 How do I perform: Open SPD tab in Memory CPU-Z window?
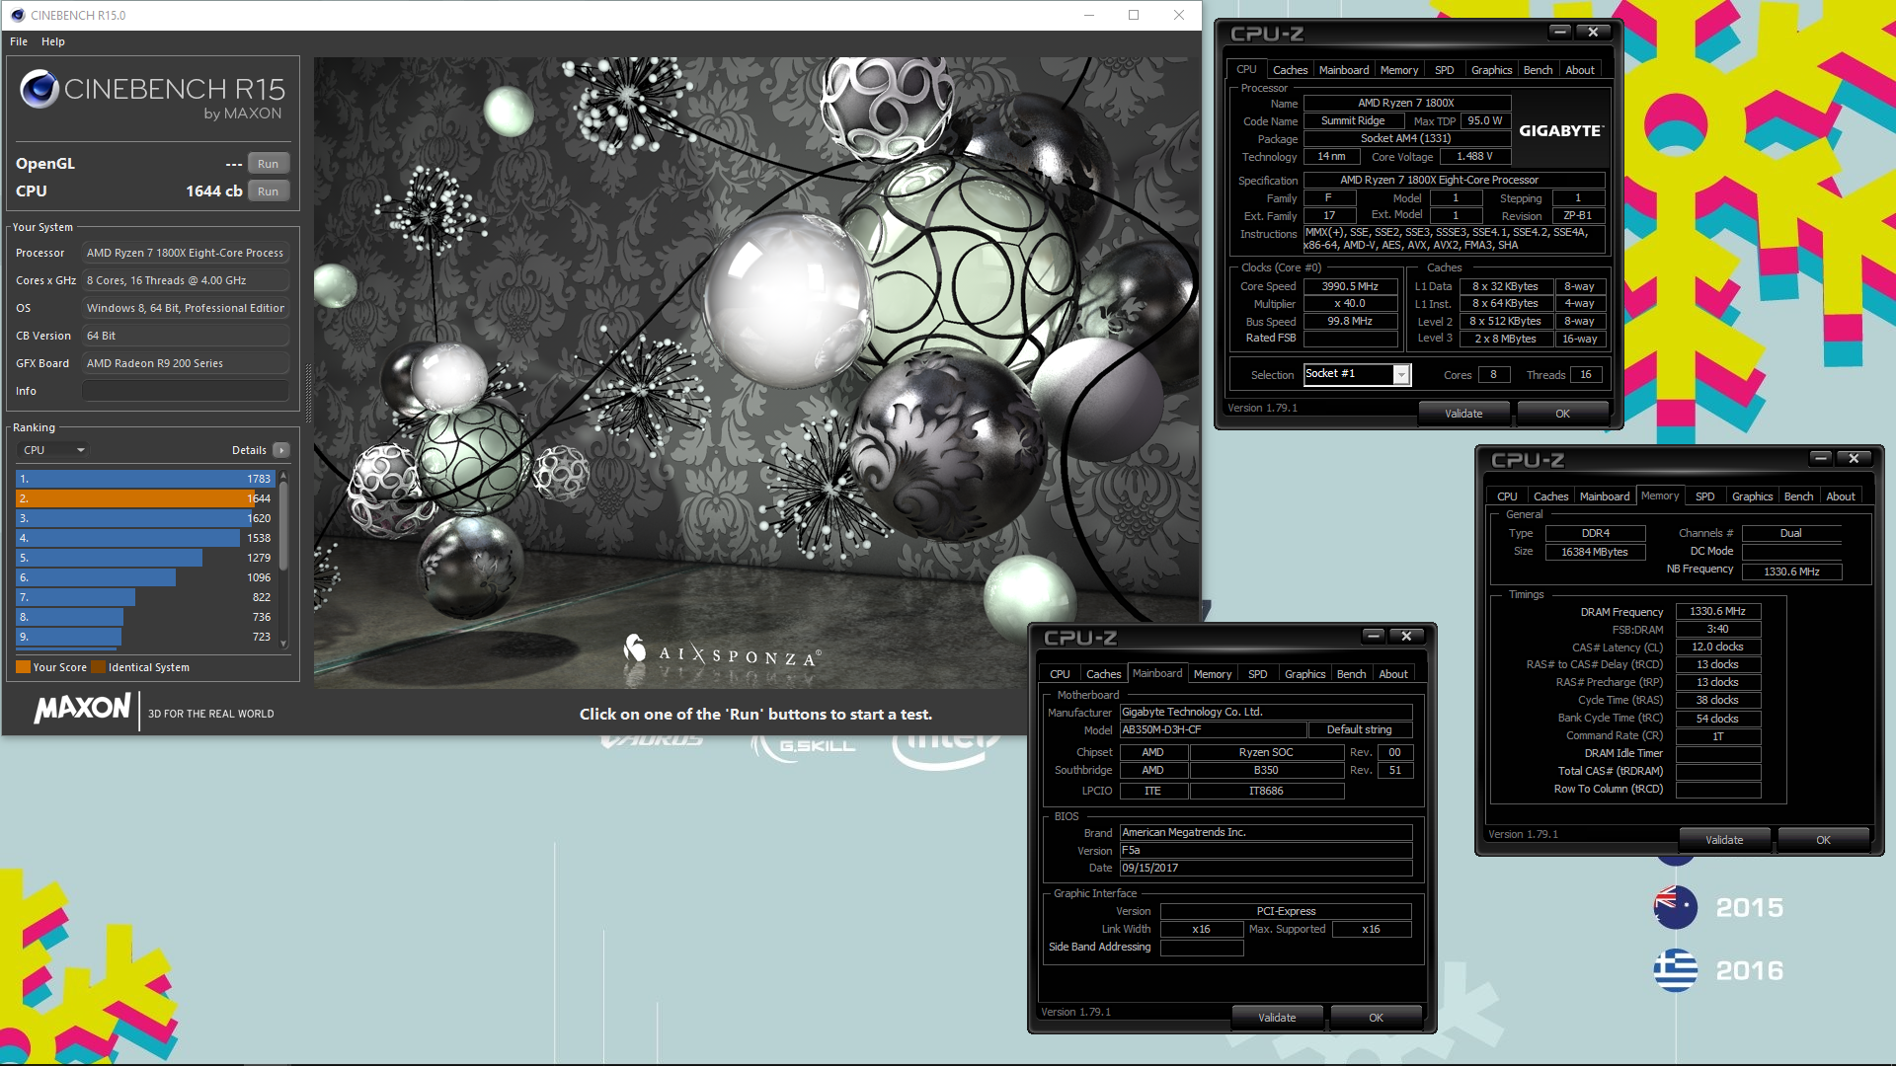pos(1704,496)
